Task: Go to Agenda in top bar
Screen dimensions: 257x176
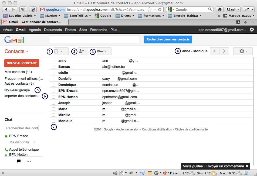Action: point(35,30)
